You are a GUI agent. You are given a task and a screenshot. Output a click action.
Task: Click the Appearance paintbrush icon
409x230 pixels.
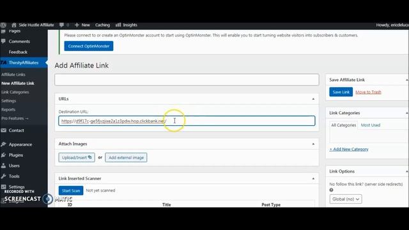point(3,144)
